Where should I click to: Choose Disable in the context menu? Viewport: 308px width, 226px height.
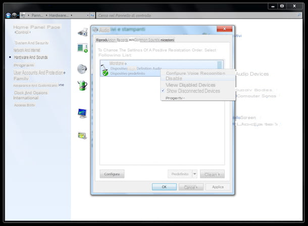tap(174, 79)
